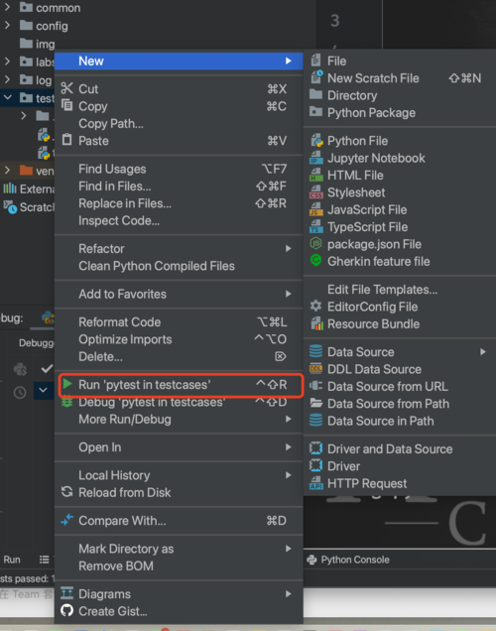
Task: Click the green Run pytest play icon
Action: (x=67, y=384)
